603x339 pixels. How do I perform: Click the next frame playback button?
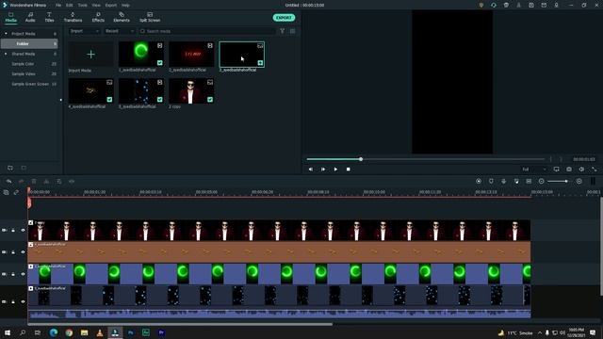(x=323, y=169)
